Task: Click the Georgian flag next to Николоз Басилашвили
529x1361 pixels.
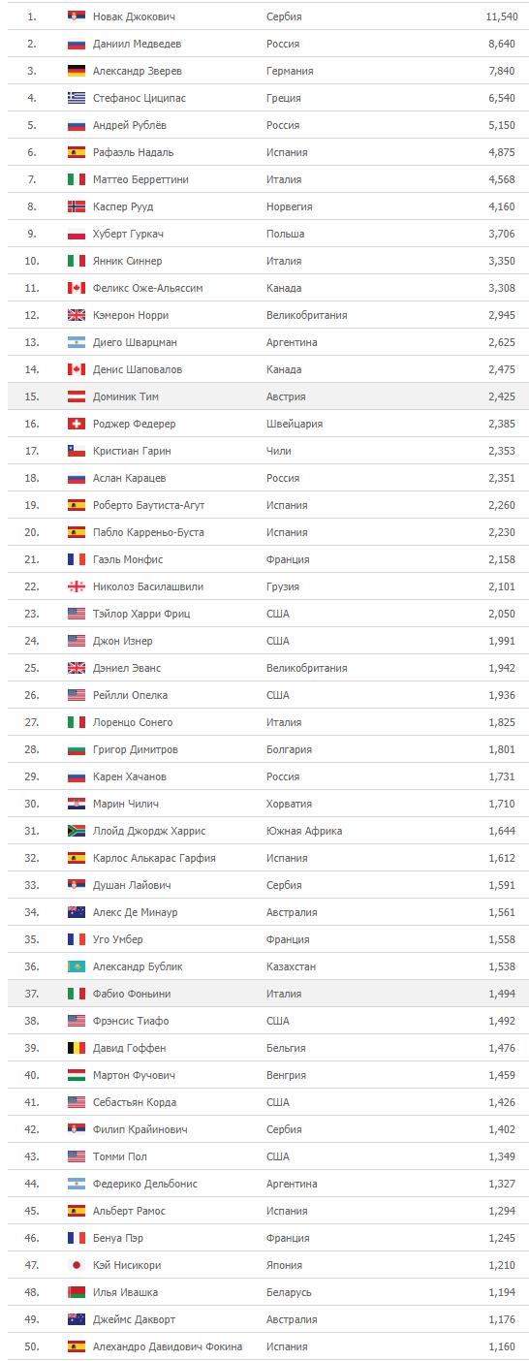Action: [77, 586]
